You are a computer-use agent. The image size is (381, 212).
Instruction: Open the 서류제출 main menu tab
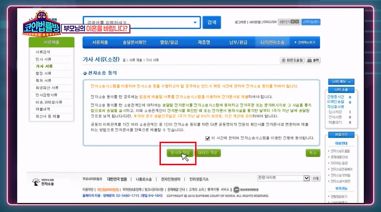(x=100, y=42)
